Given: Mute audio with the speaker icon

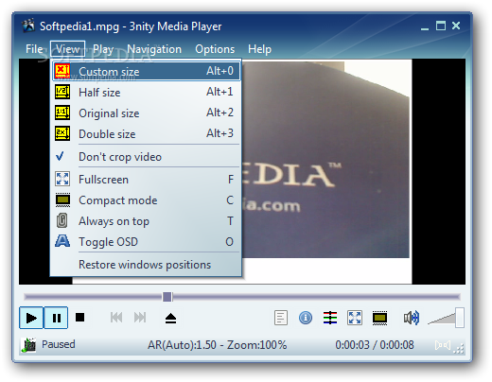Looking at the screenshot, I should click(x=412, y=318).
